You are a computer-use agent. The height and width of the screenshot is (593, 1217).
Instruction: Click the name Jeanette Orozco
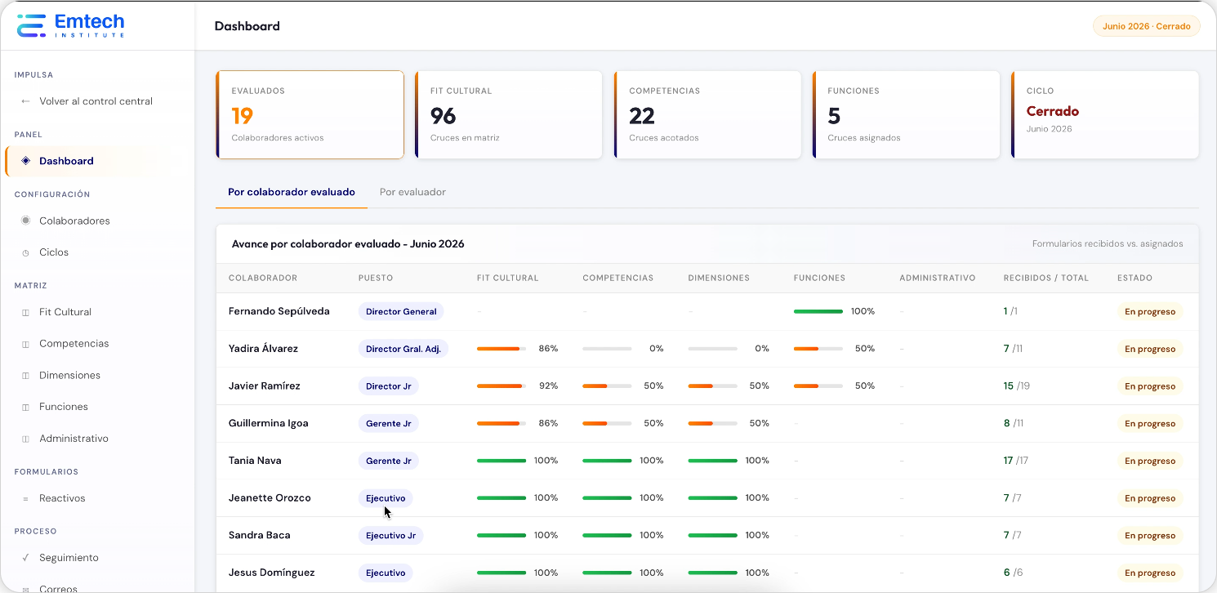coord(270,498)
